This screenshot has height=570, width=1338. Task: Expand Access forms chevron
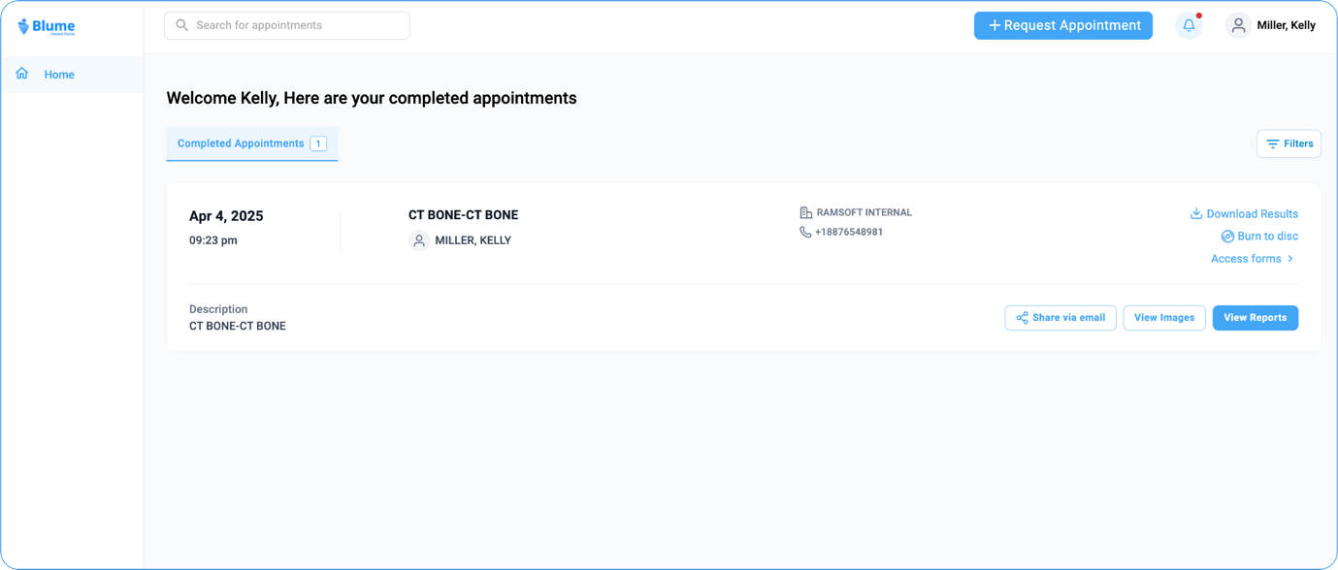click(x=1290, y=259)
